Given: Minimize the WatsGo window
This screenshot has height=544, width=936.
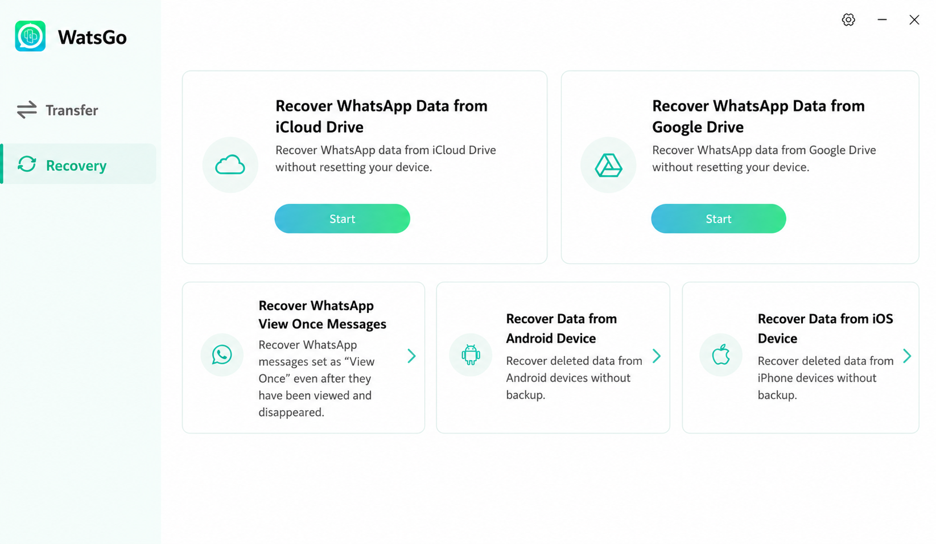Looking at the screenshot, I should click(882, 20).
